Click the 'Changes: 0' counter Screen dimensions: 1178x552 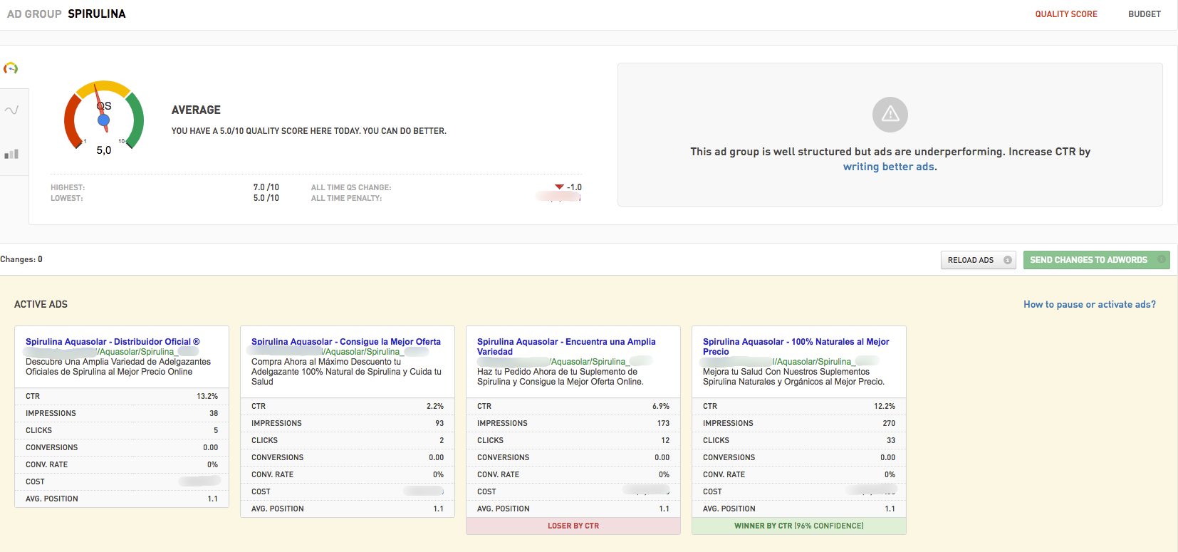[x=21, y=259]
